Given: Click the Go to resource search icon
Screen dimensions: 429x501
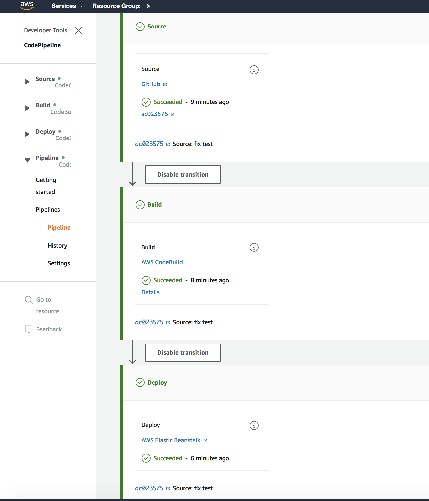Looking at the screenshot, I should [x=29, y=300].
